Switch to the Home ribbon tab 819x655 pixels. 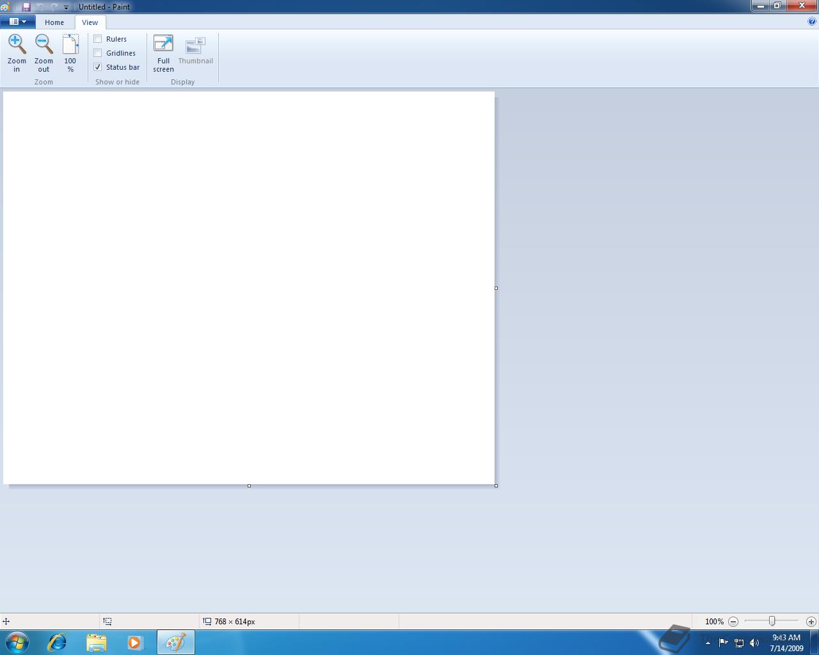click(54, 22)
